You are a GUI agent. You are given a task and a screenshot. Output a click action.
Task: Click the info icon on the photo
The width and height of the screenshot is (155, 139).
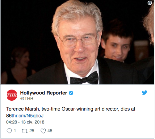tap(150, 3)
